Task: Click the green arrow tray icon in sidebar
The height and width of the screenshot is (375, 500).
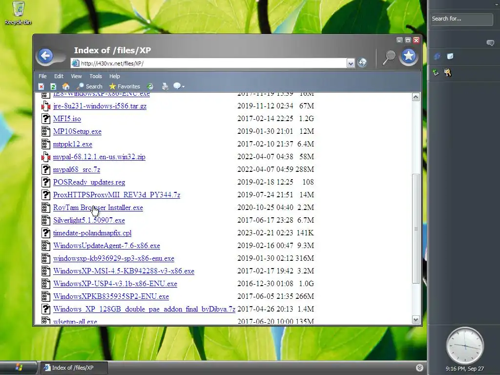Action: [436, 73]
